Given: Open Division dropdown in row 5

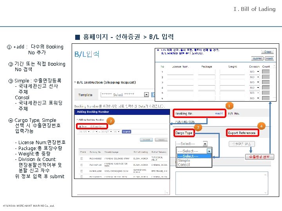Looking at the screenshot, I should [x=255, y=93].
